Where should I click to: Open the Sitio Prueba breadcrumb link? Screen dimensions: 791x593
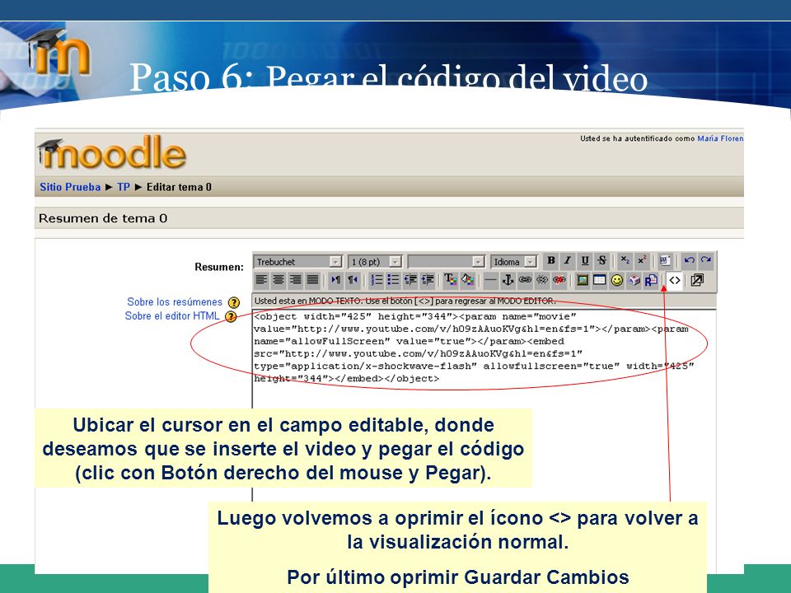coord(70,187)
